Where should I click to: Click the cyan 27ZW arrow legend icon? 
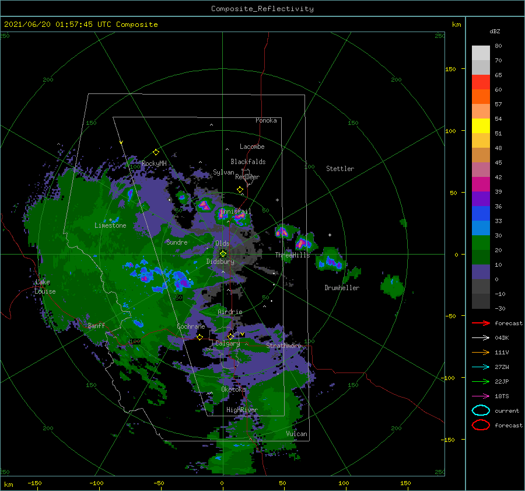(481, 367)
